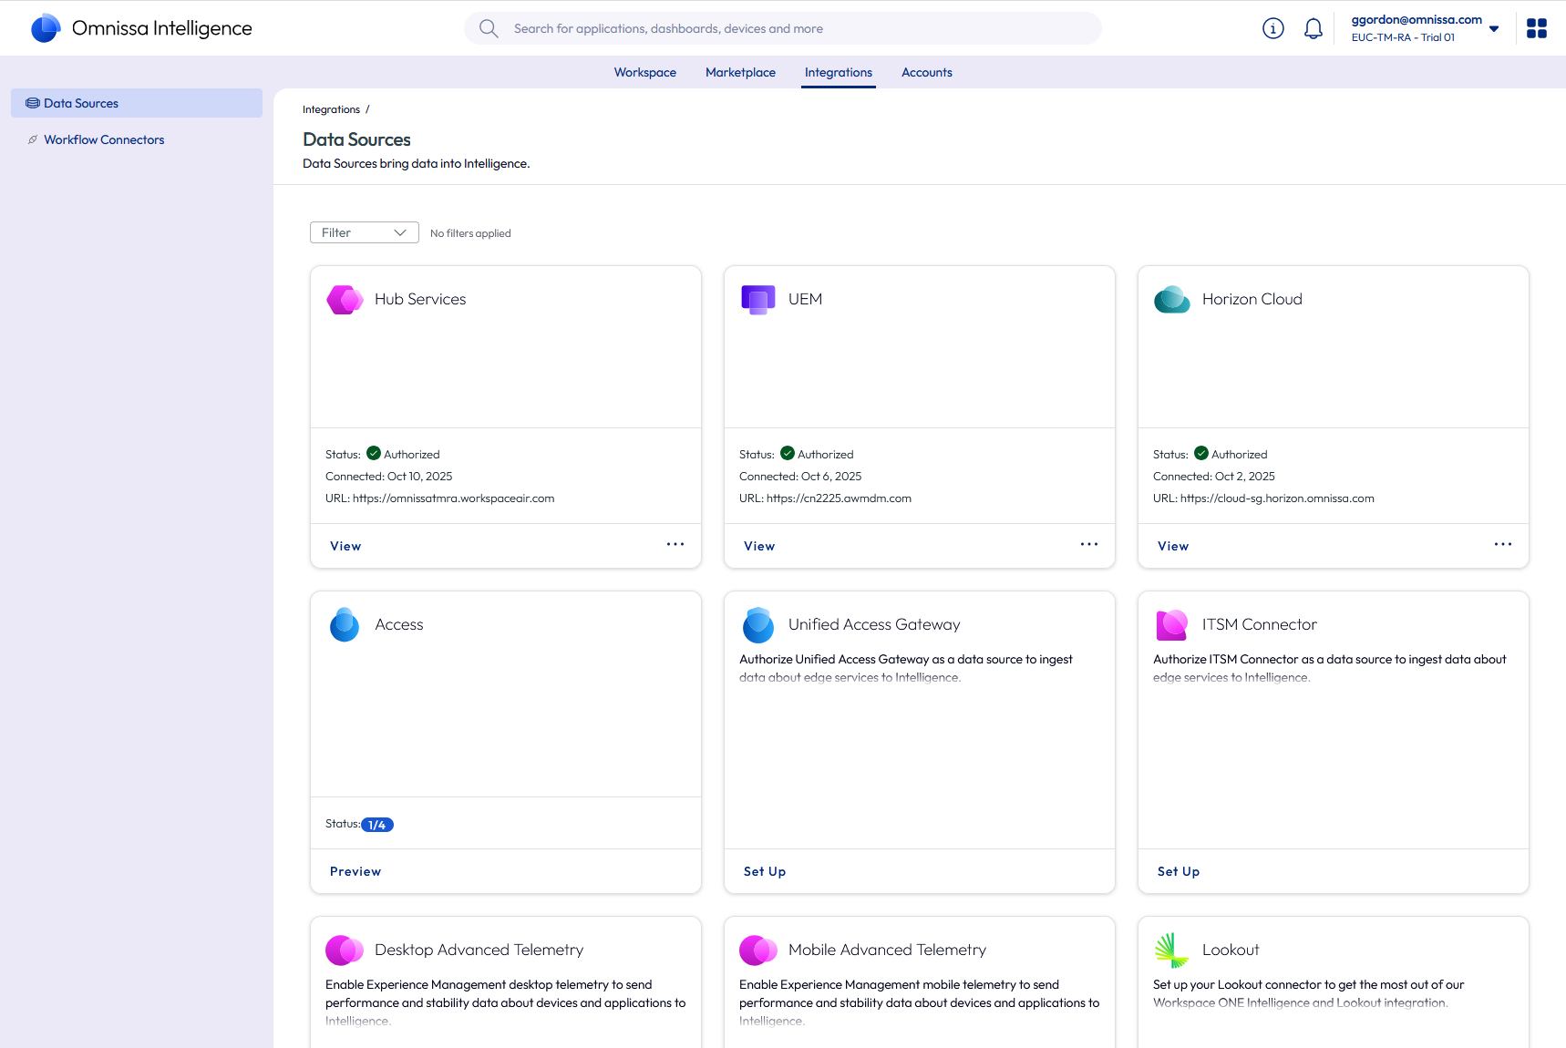Open the app switcher grid icon
1566x1048 pixels.
click(1536, 29)
